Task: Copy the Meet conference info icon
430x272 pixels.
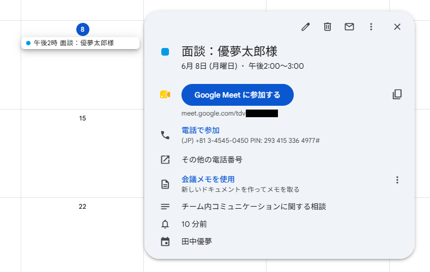Action: click(x=397, y=94)
